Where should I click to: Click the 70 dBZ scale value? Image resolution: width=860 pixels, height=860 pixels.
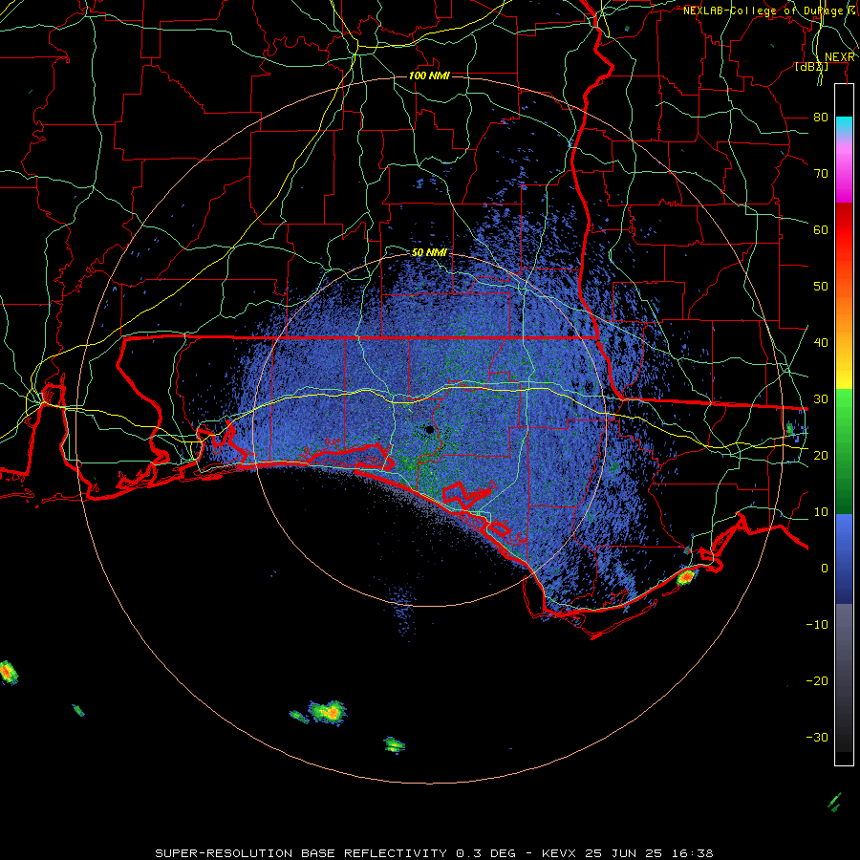(x=821, y=173)
